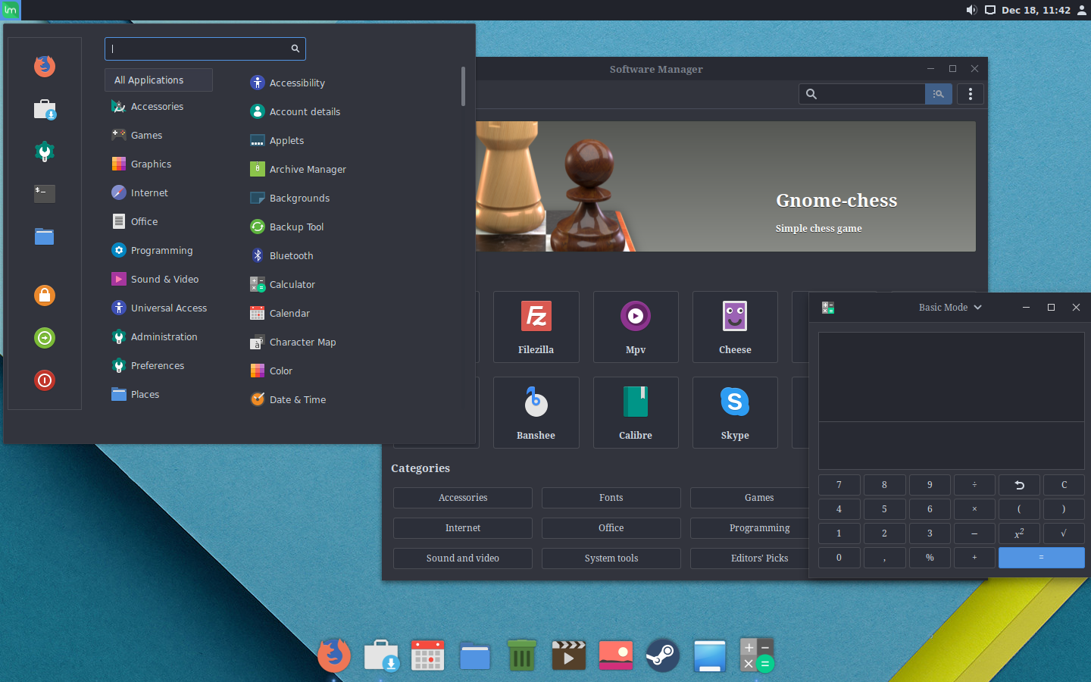The image size is (1091, 682).
Task: Click the Gnome-chess featured banner
Action: click(726, 186)
